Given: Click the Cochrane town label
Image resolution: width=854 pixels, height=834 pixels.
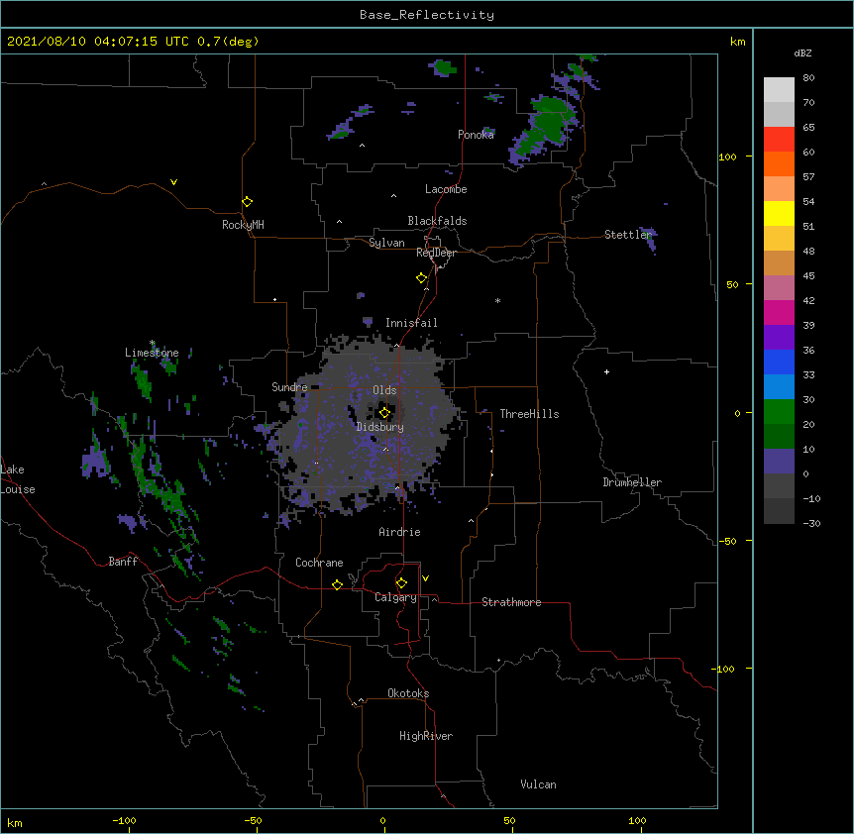Looking at the screenshot, I should coord(319,563).
